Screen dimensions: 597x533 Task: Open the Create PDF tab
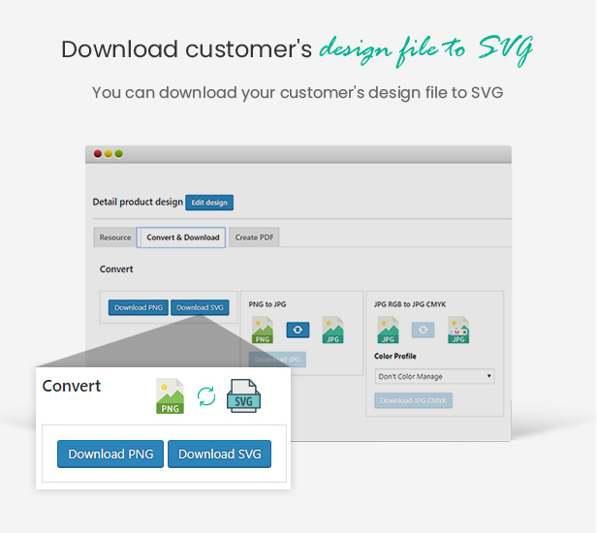(x=254, y=237)
